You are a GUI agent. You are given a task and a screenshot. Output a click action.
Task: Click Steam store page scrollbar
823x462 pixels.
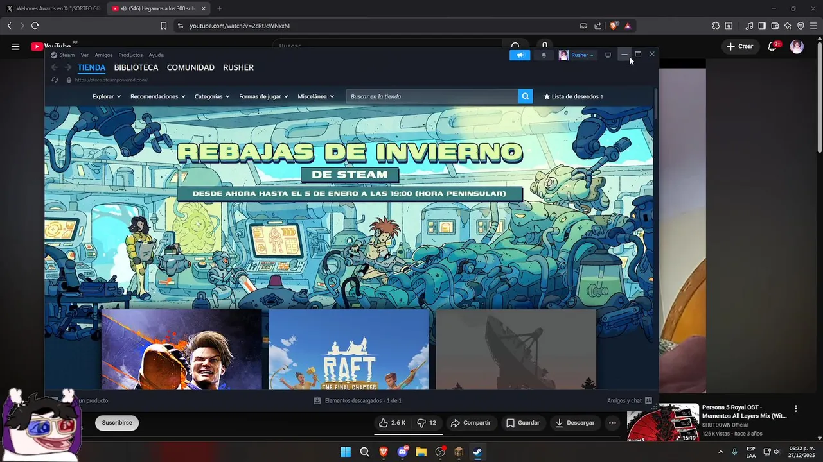click(x=655, y=103)
